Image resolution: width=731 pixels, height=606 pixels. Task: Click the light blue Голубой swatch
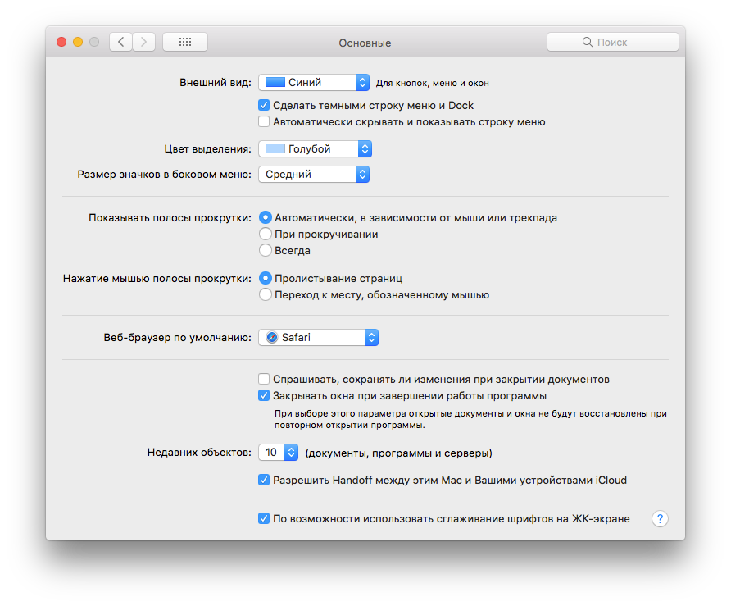click(275, 148)
